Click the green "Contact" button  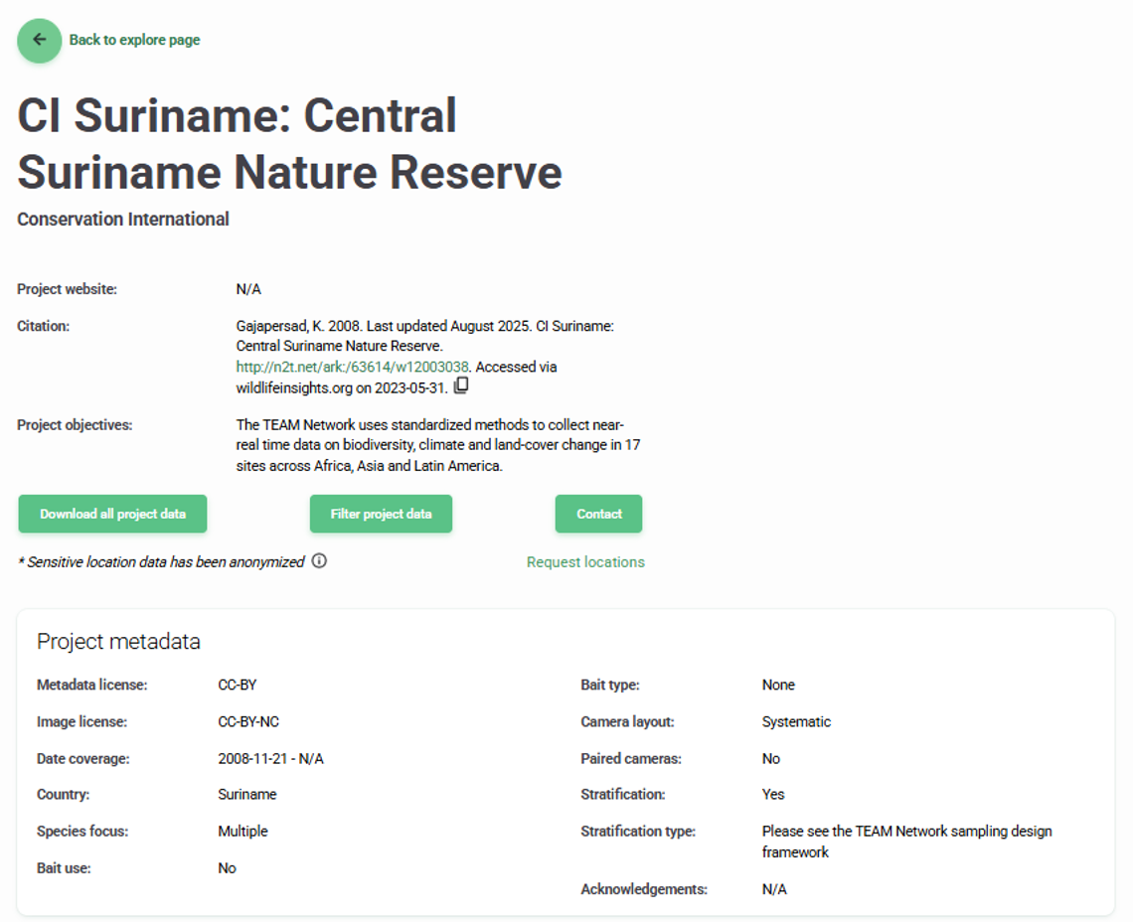[598, 514]
